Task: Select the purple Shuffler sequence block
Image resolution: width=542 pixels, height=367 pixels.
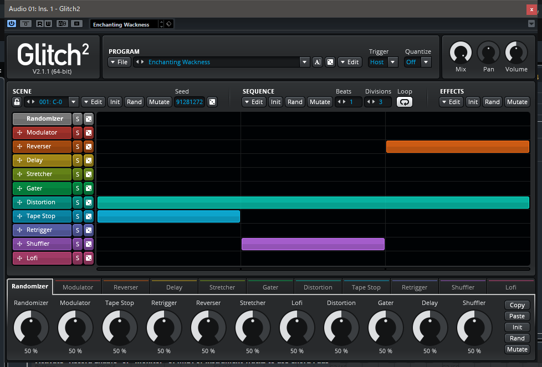Action: (x=313, y=244)
